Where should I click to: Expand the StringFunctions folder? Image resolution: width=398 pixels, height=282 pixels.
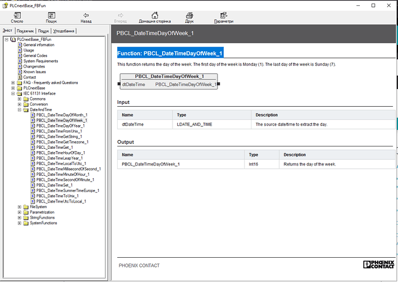[x=20, y=217]
